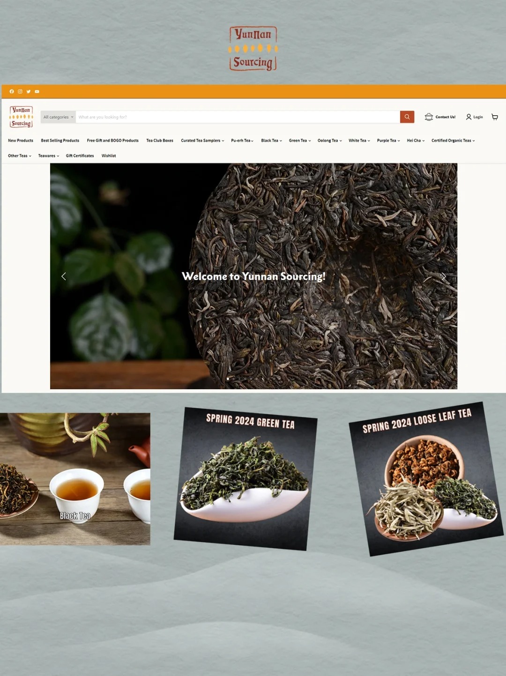Screen dimensions: 506x676
Task: Open New Products page
Action: pos(21,141)
